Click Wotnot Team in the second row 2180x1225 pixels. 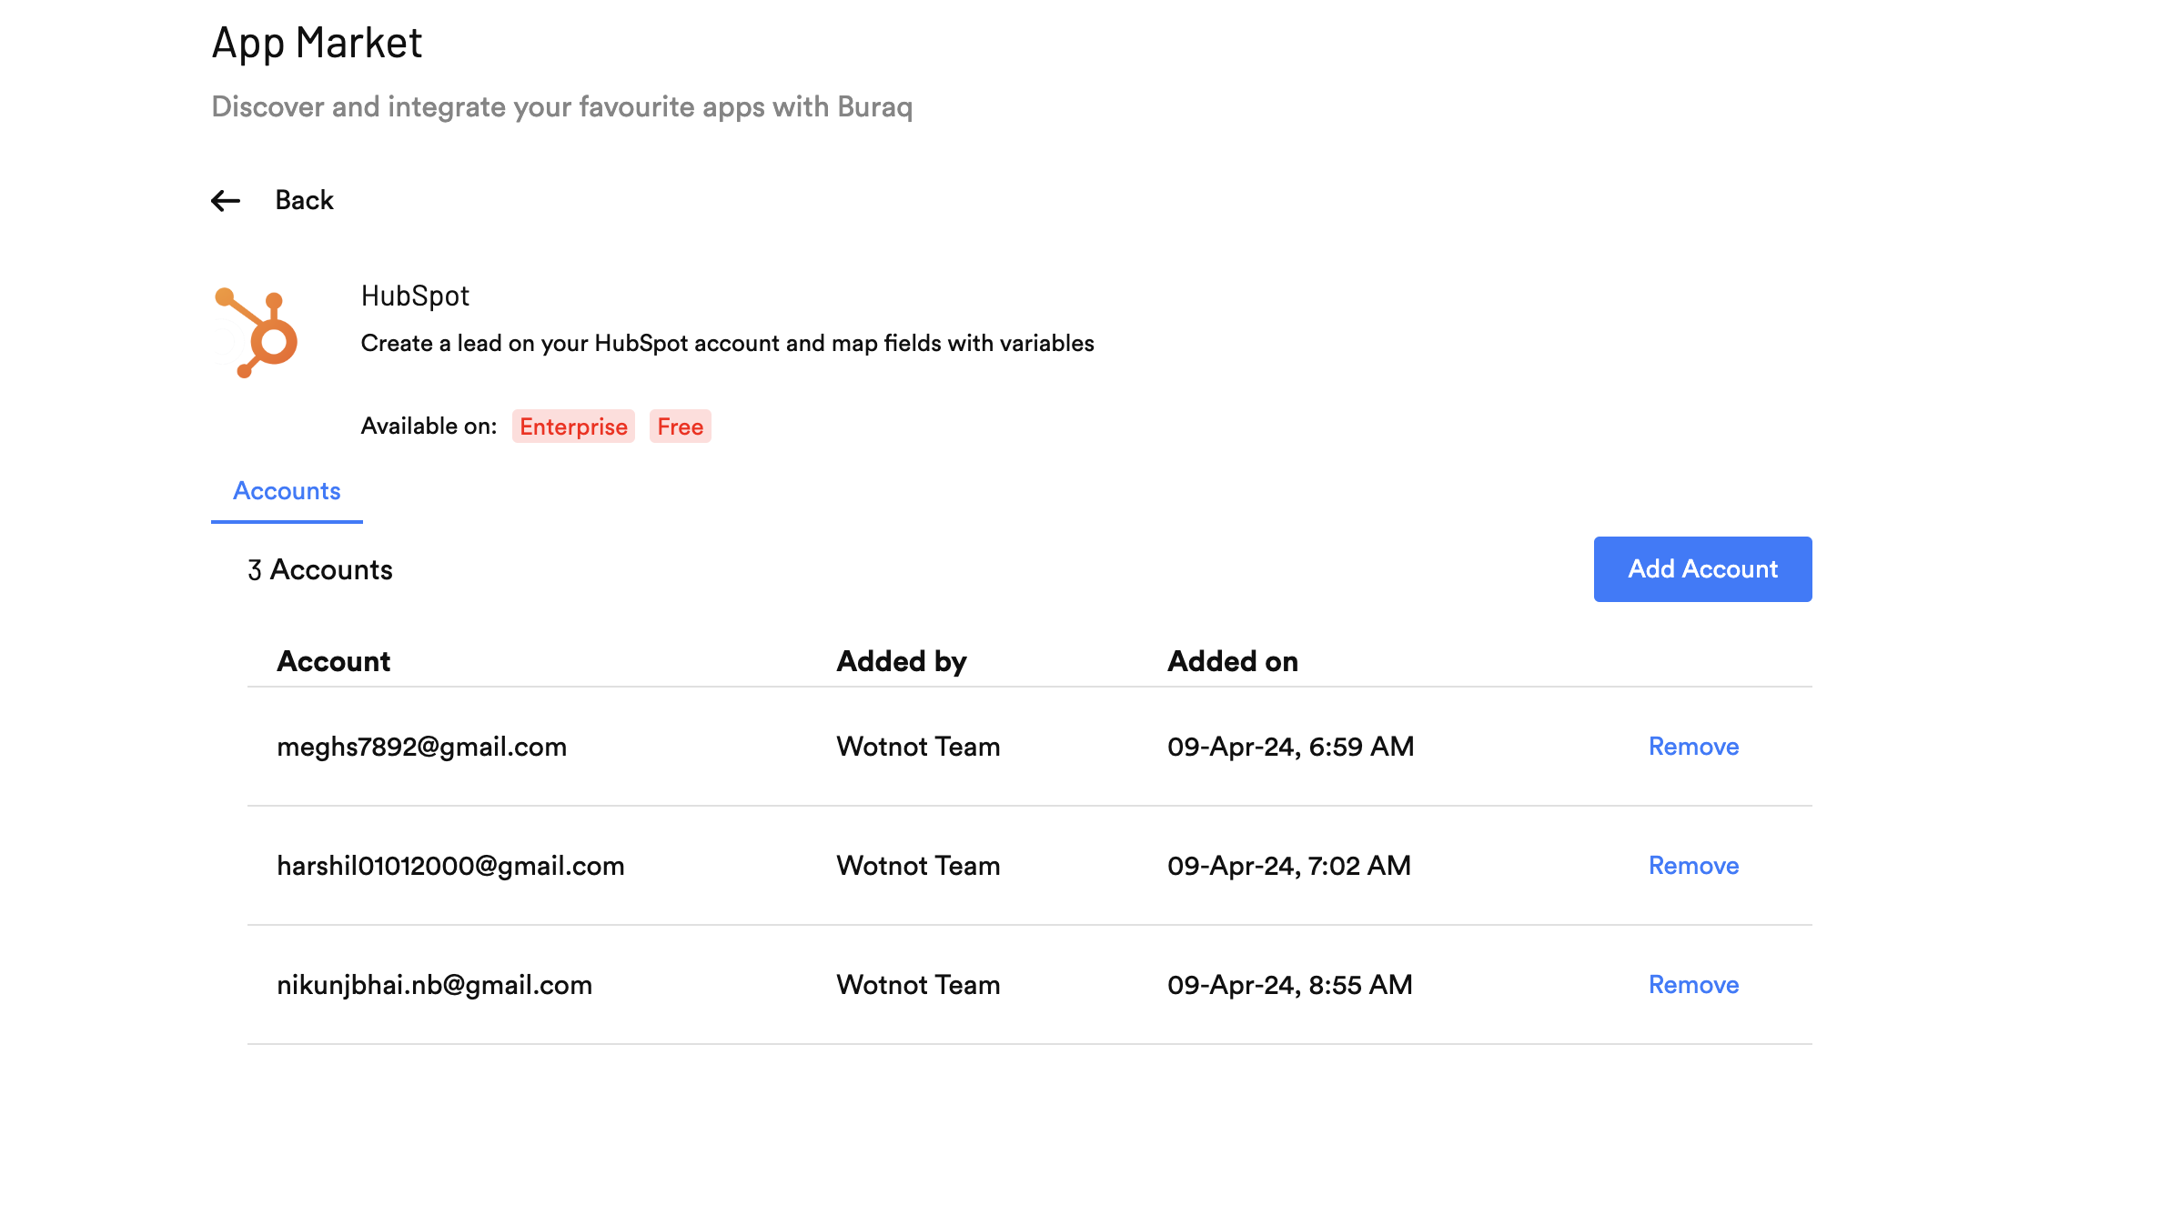click(917, 866)
